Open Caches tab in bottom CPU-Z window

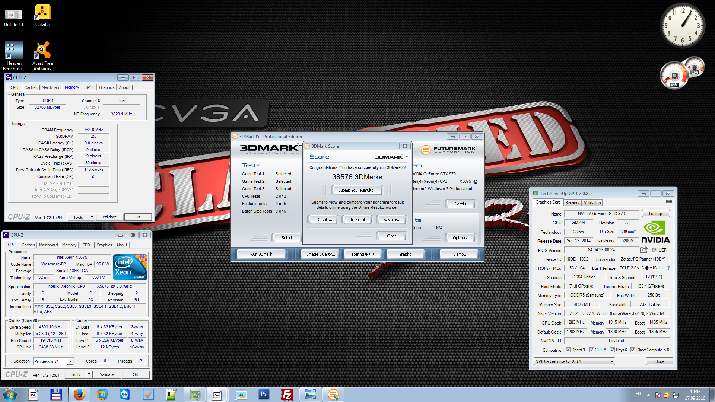(28, 245)
